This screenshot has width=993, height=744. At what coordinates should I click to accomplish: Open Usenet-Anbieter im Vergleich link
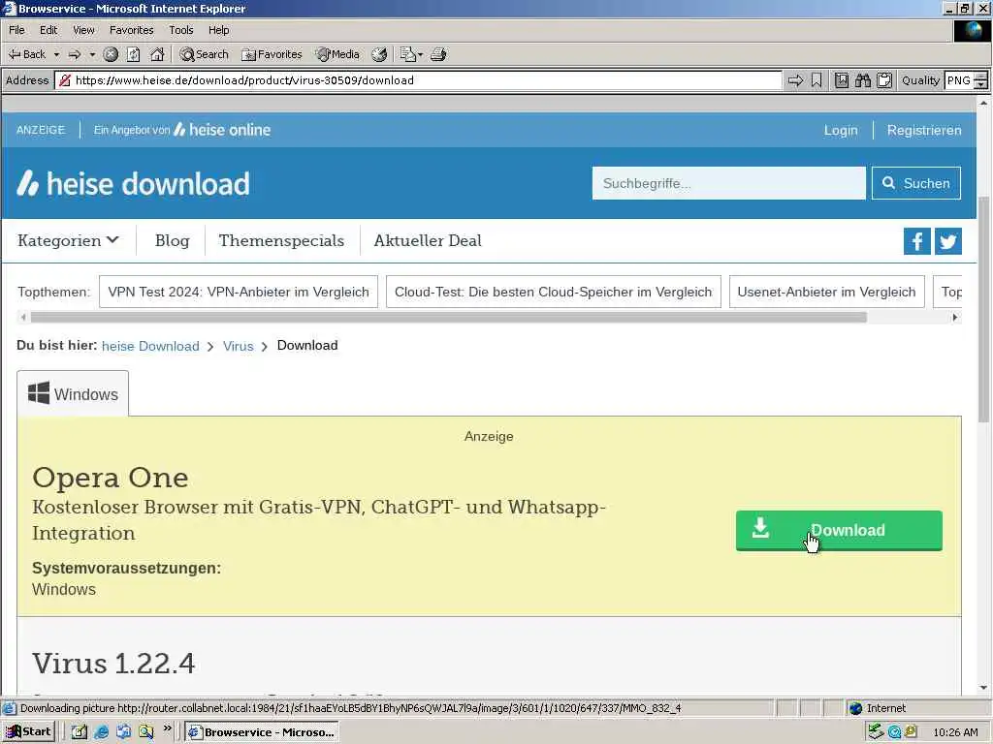pos(826,292)
